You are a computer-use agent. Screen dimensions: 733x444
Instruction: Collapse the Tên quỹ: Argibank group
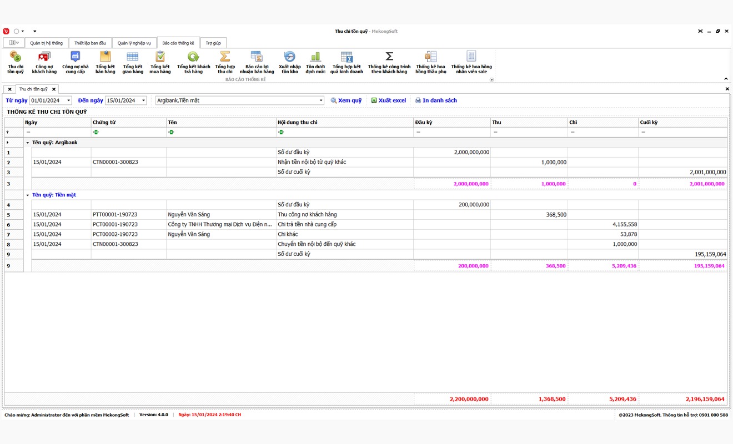click(x=28, y=143)
